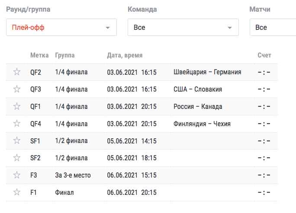296x213 pixels.
Task: Favorite the QF3 США – Словакия match
Action: pyautogui.click(x=17, y=89)
